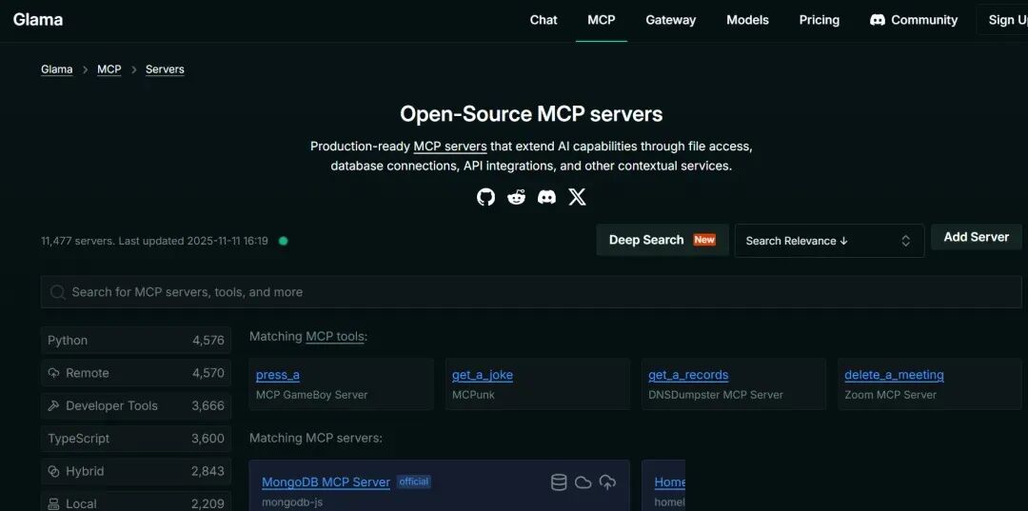The width and height of the screenshot is (1028, 511).
Task: Follow the 'MCP servers' link in the description
Action: (x=449, y=147)
